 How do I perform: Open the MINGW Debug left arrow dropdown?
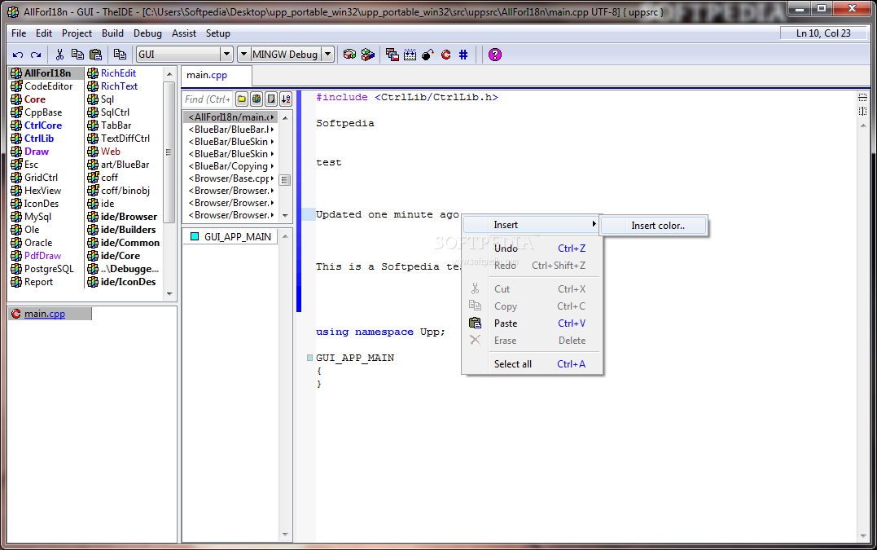[243, 55]
